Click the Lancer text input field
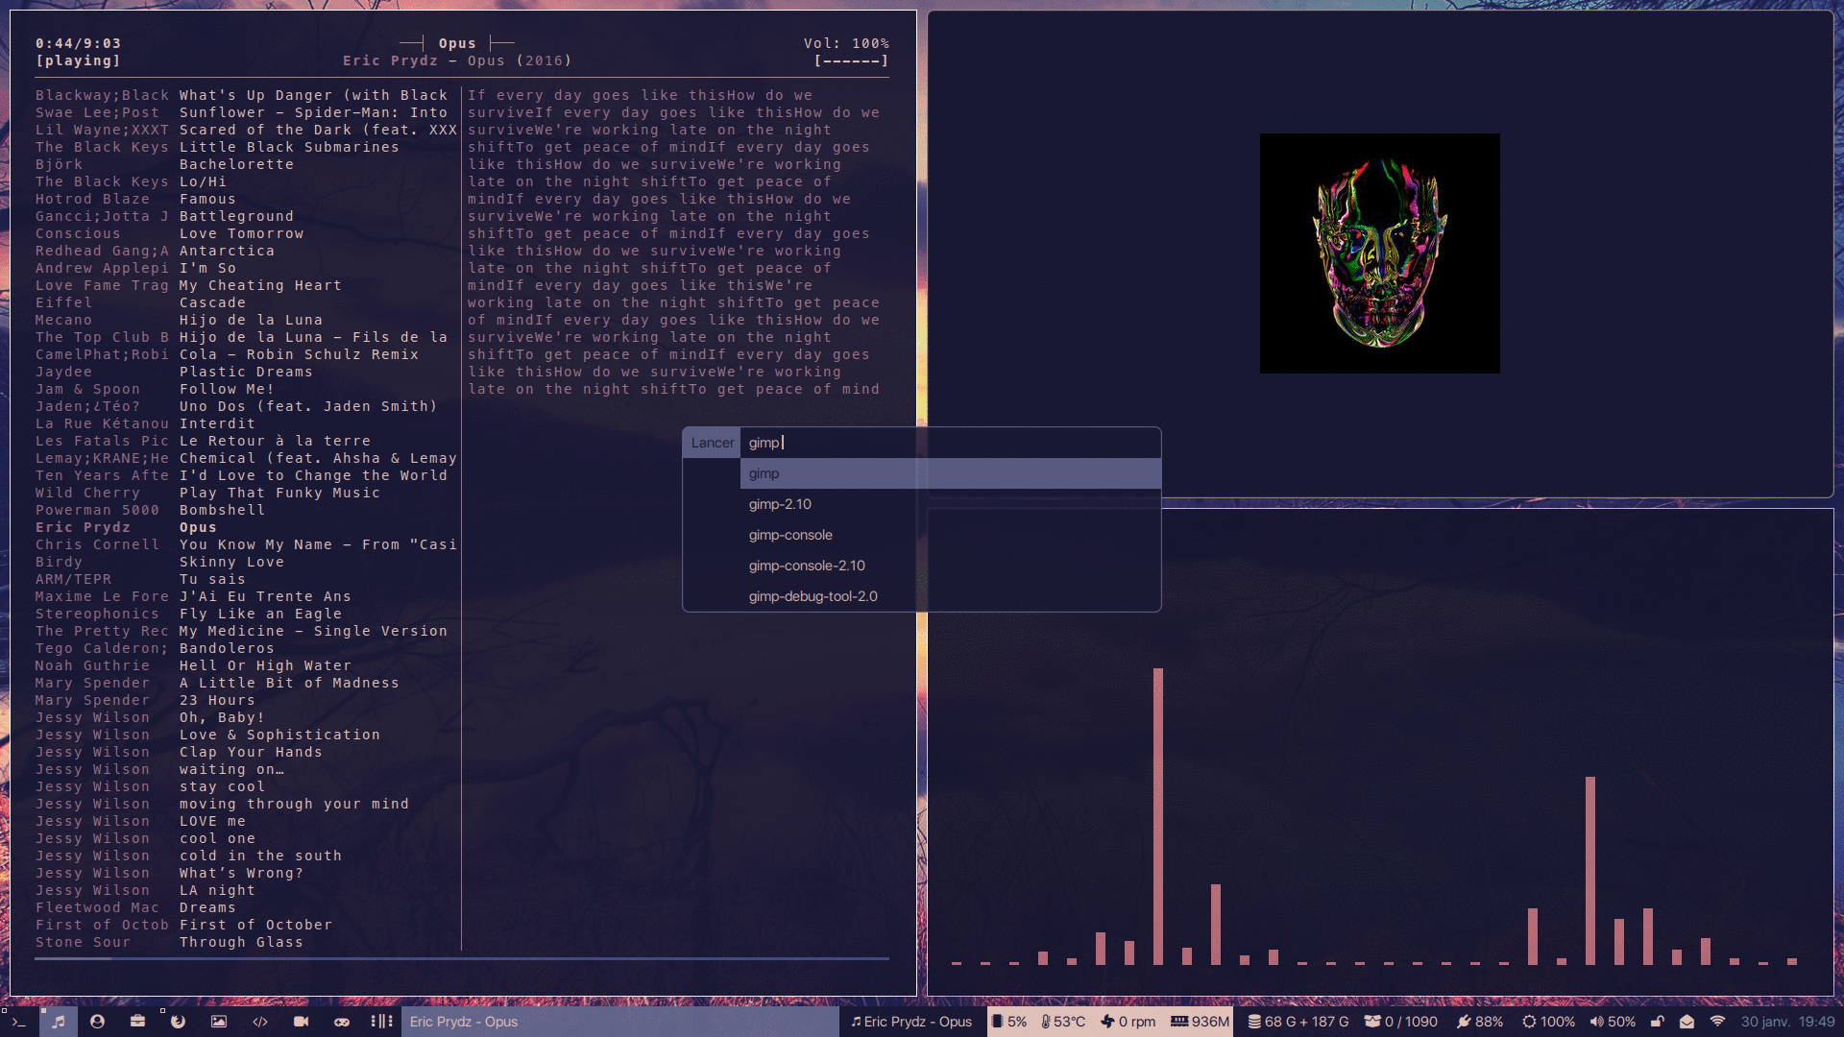This screenshot has width=1844, height=1037. tap(949, 443)
